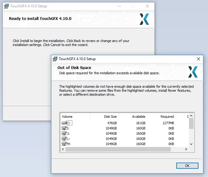Click the Volume column header
208x177 pixels.
75,117
